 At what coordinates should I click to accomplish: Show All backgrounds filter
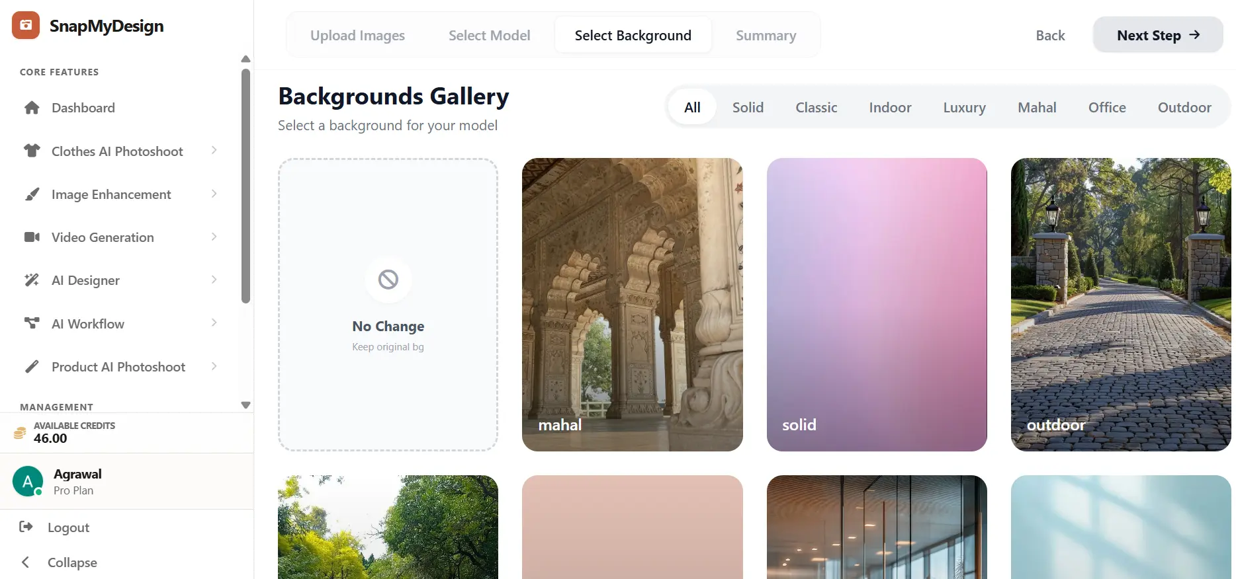692,107
